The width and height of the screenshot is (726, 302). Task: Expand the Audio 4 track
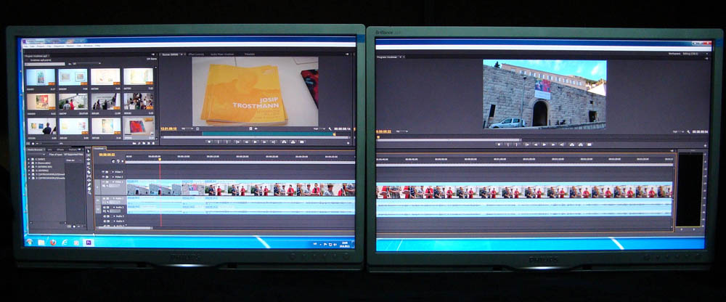point(115,221)
